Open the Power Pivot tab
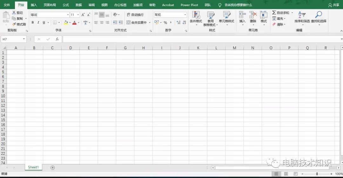This screenshot has height=178, width=343. coord(189,5)
